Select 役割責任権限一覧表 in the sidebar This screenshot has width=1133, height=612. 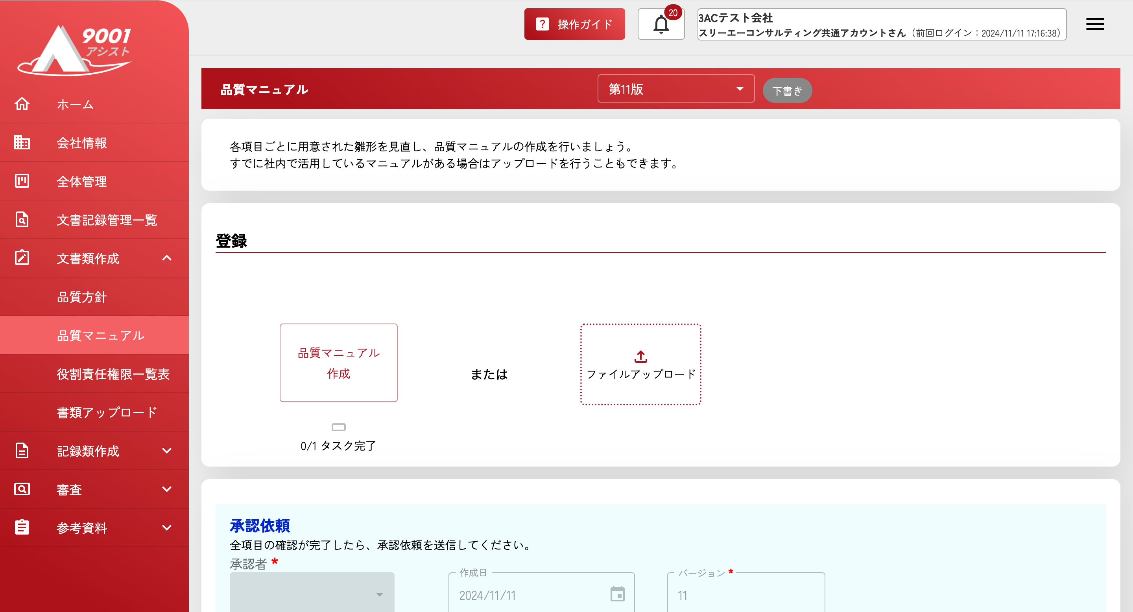pos(113,374)
